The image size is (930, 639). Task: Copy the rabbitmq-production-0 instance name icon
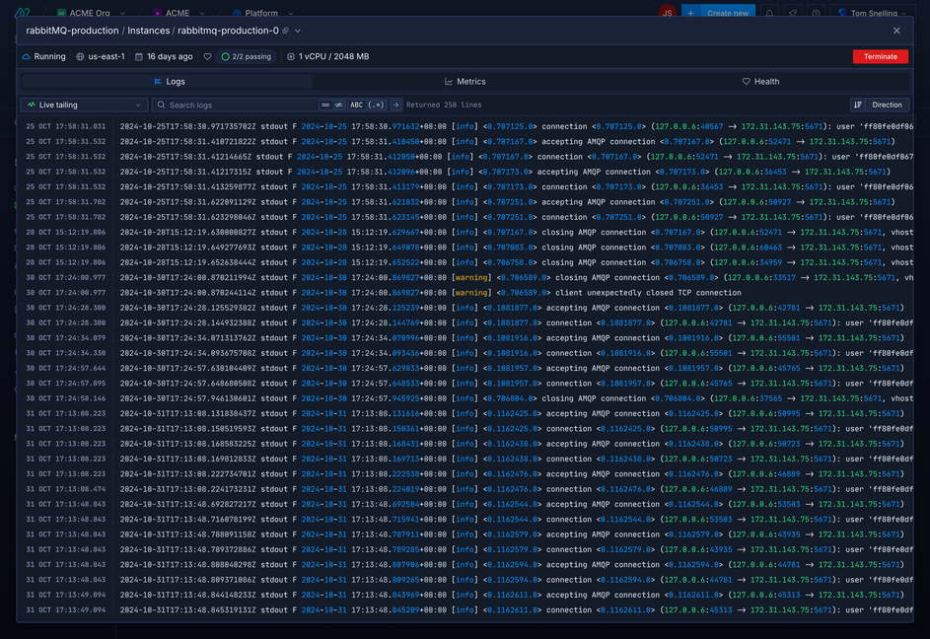[x=286, y=32]
